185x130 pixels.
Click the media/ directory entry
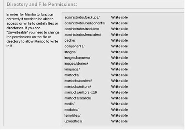click(69, 104)
